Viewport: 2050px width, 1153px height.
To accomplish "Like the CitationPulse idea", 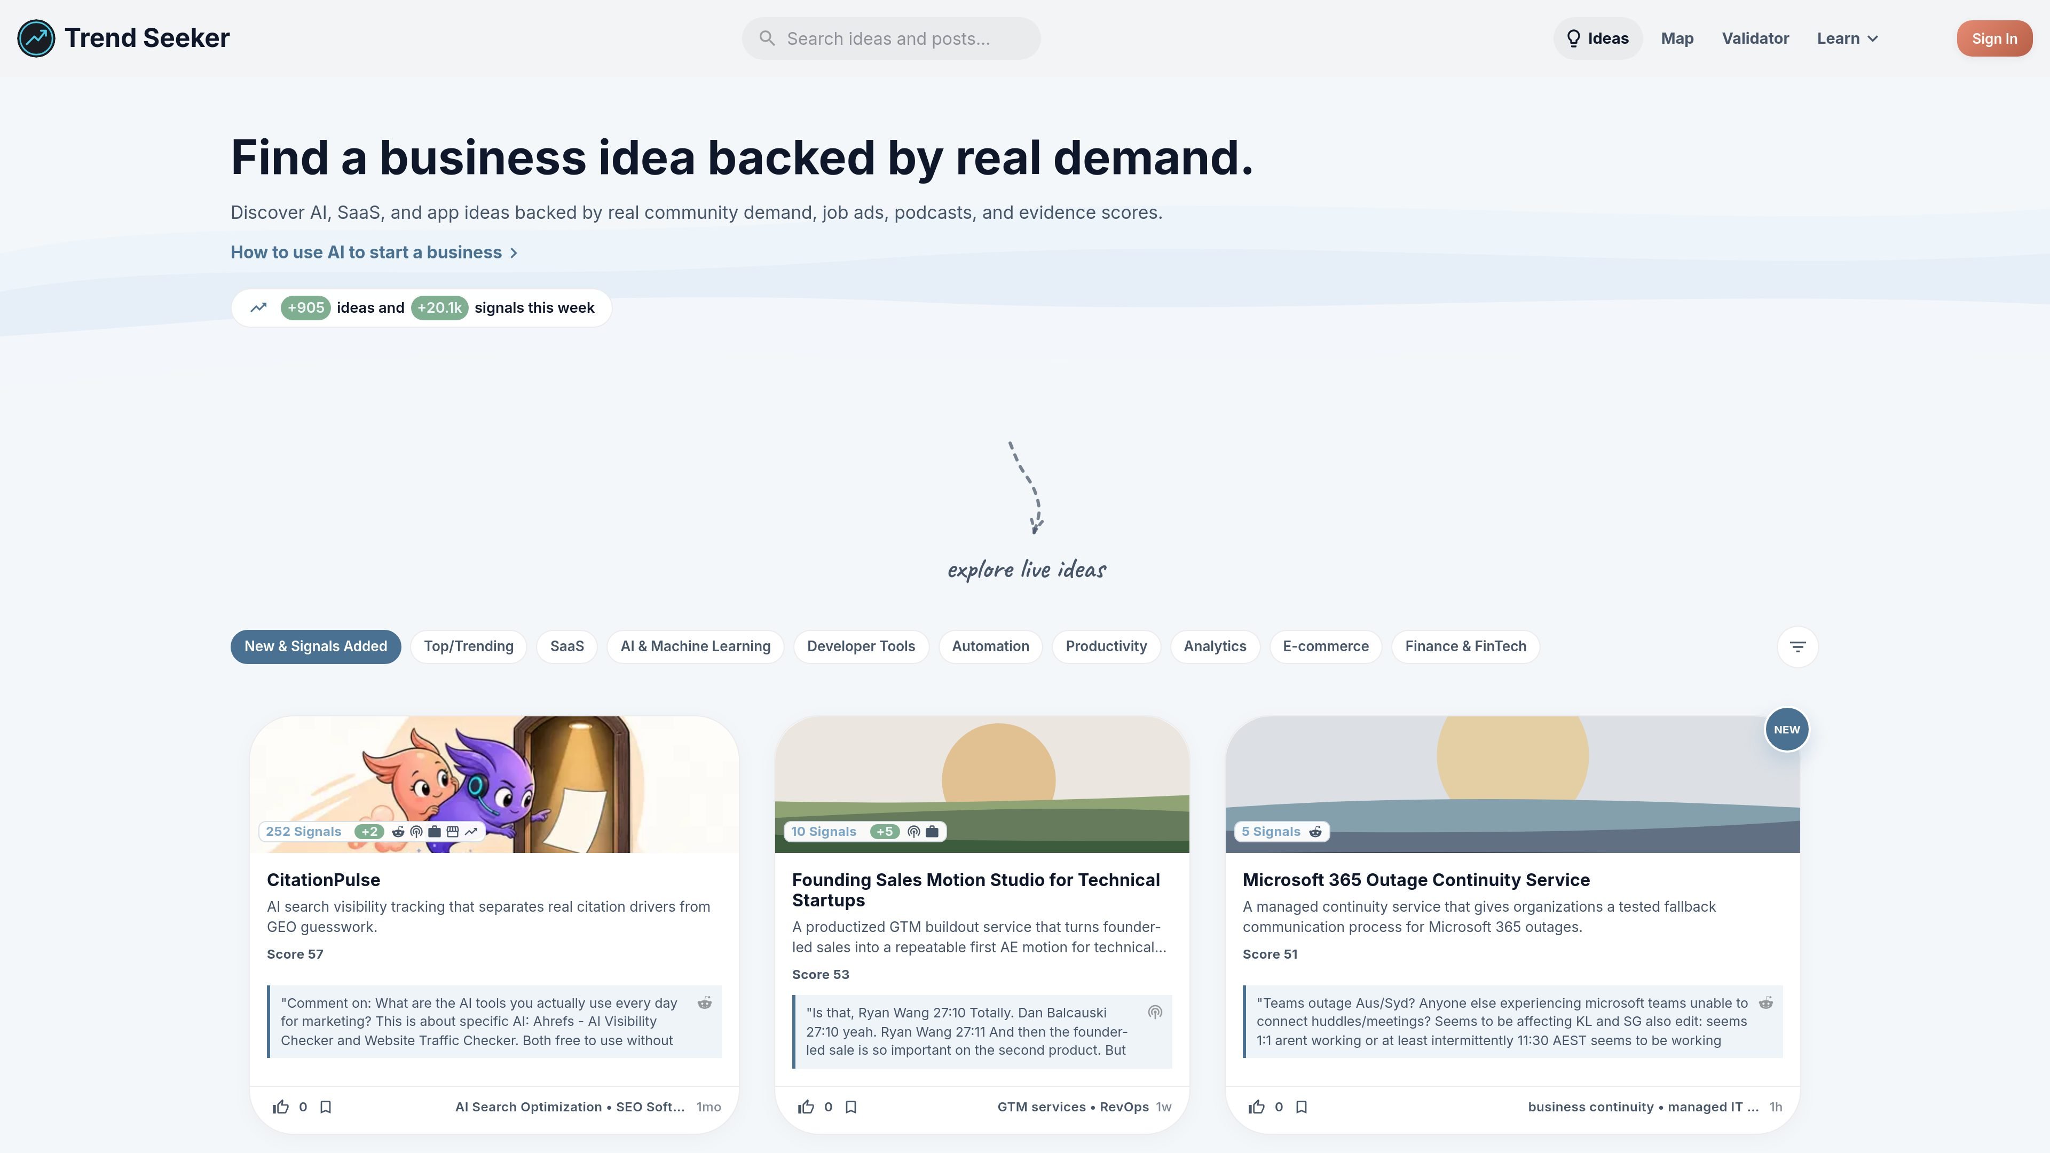I will tap(281, 1107).
